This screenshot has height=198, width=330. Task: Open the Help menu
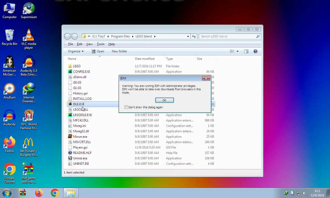coord(112,44)
